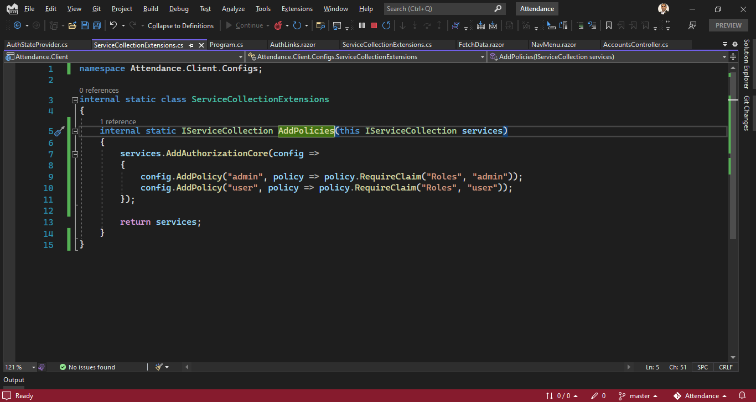Click the Save All icon
756x402 pixels.
click(x=96, y=25)
